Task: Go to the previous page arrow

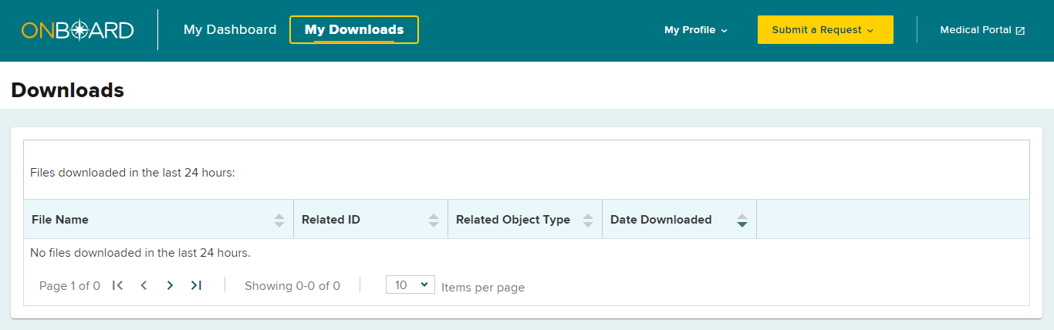Action: coord(144,285)
